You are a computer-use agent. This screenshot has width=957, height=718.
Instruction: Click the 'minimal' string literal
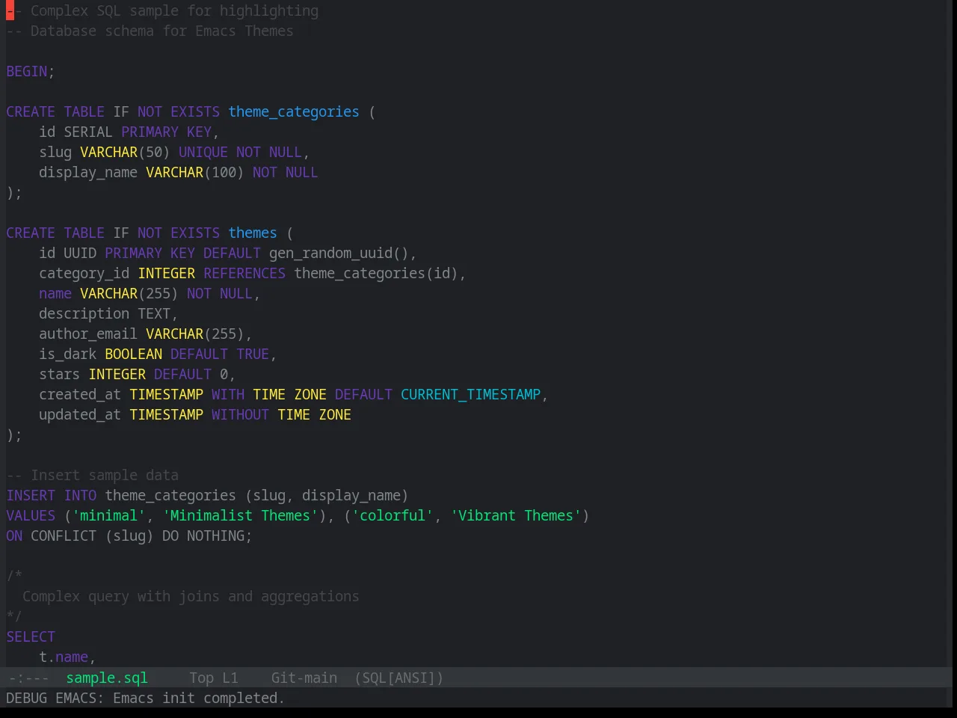click(109, 515)
